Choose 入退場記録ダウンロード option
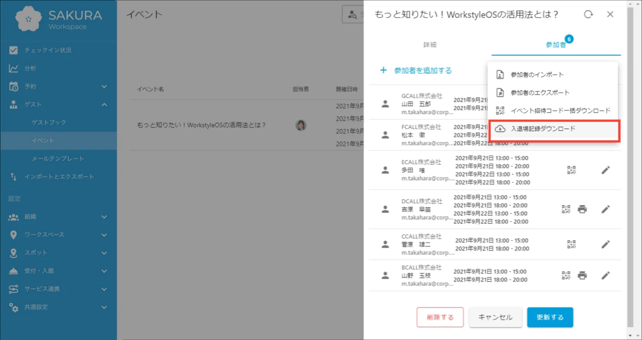642x340 pixels. click(x=553, y=129)
